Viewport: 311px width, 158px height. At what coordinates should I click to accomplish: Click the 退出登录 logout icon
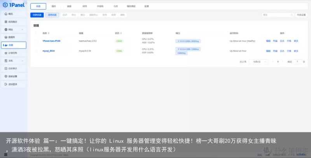coord(6,84)
